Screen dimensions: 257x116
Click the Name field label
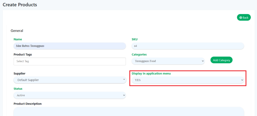pos(18,39)
